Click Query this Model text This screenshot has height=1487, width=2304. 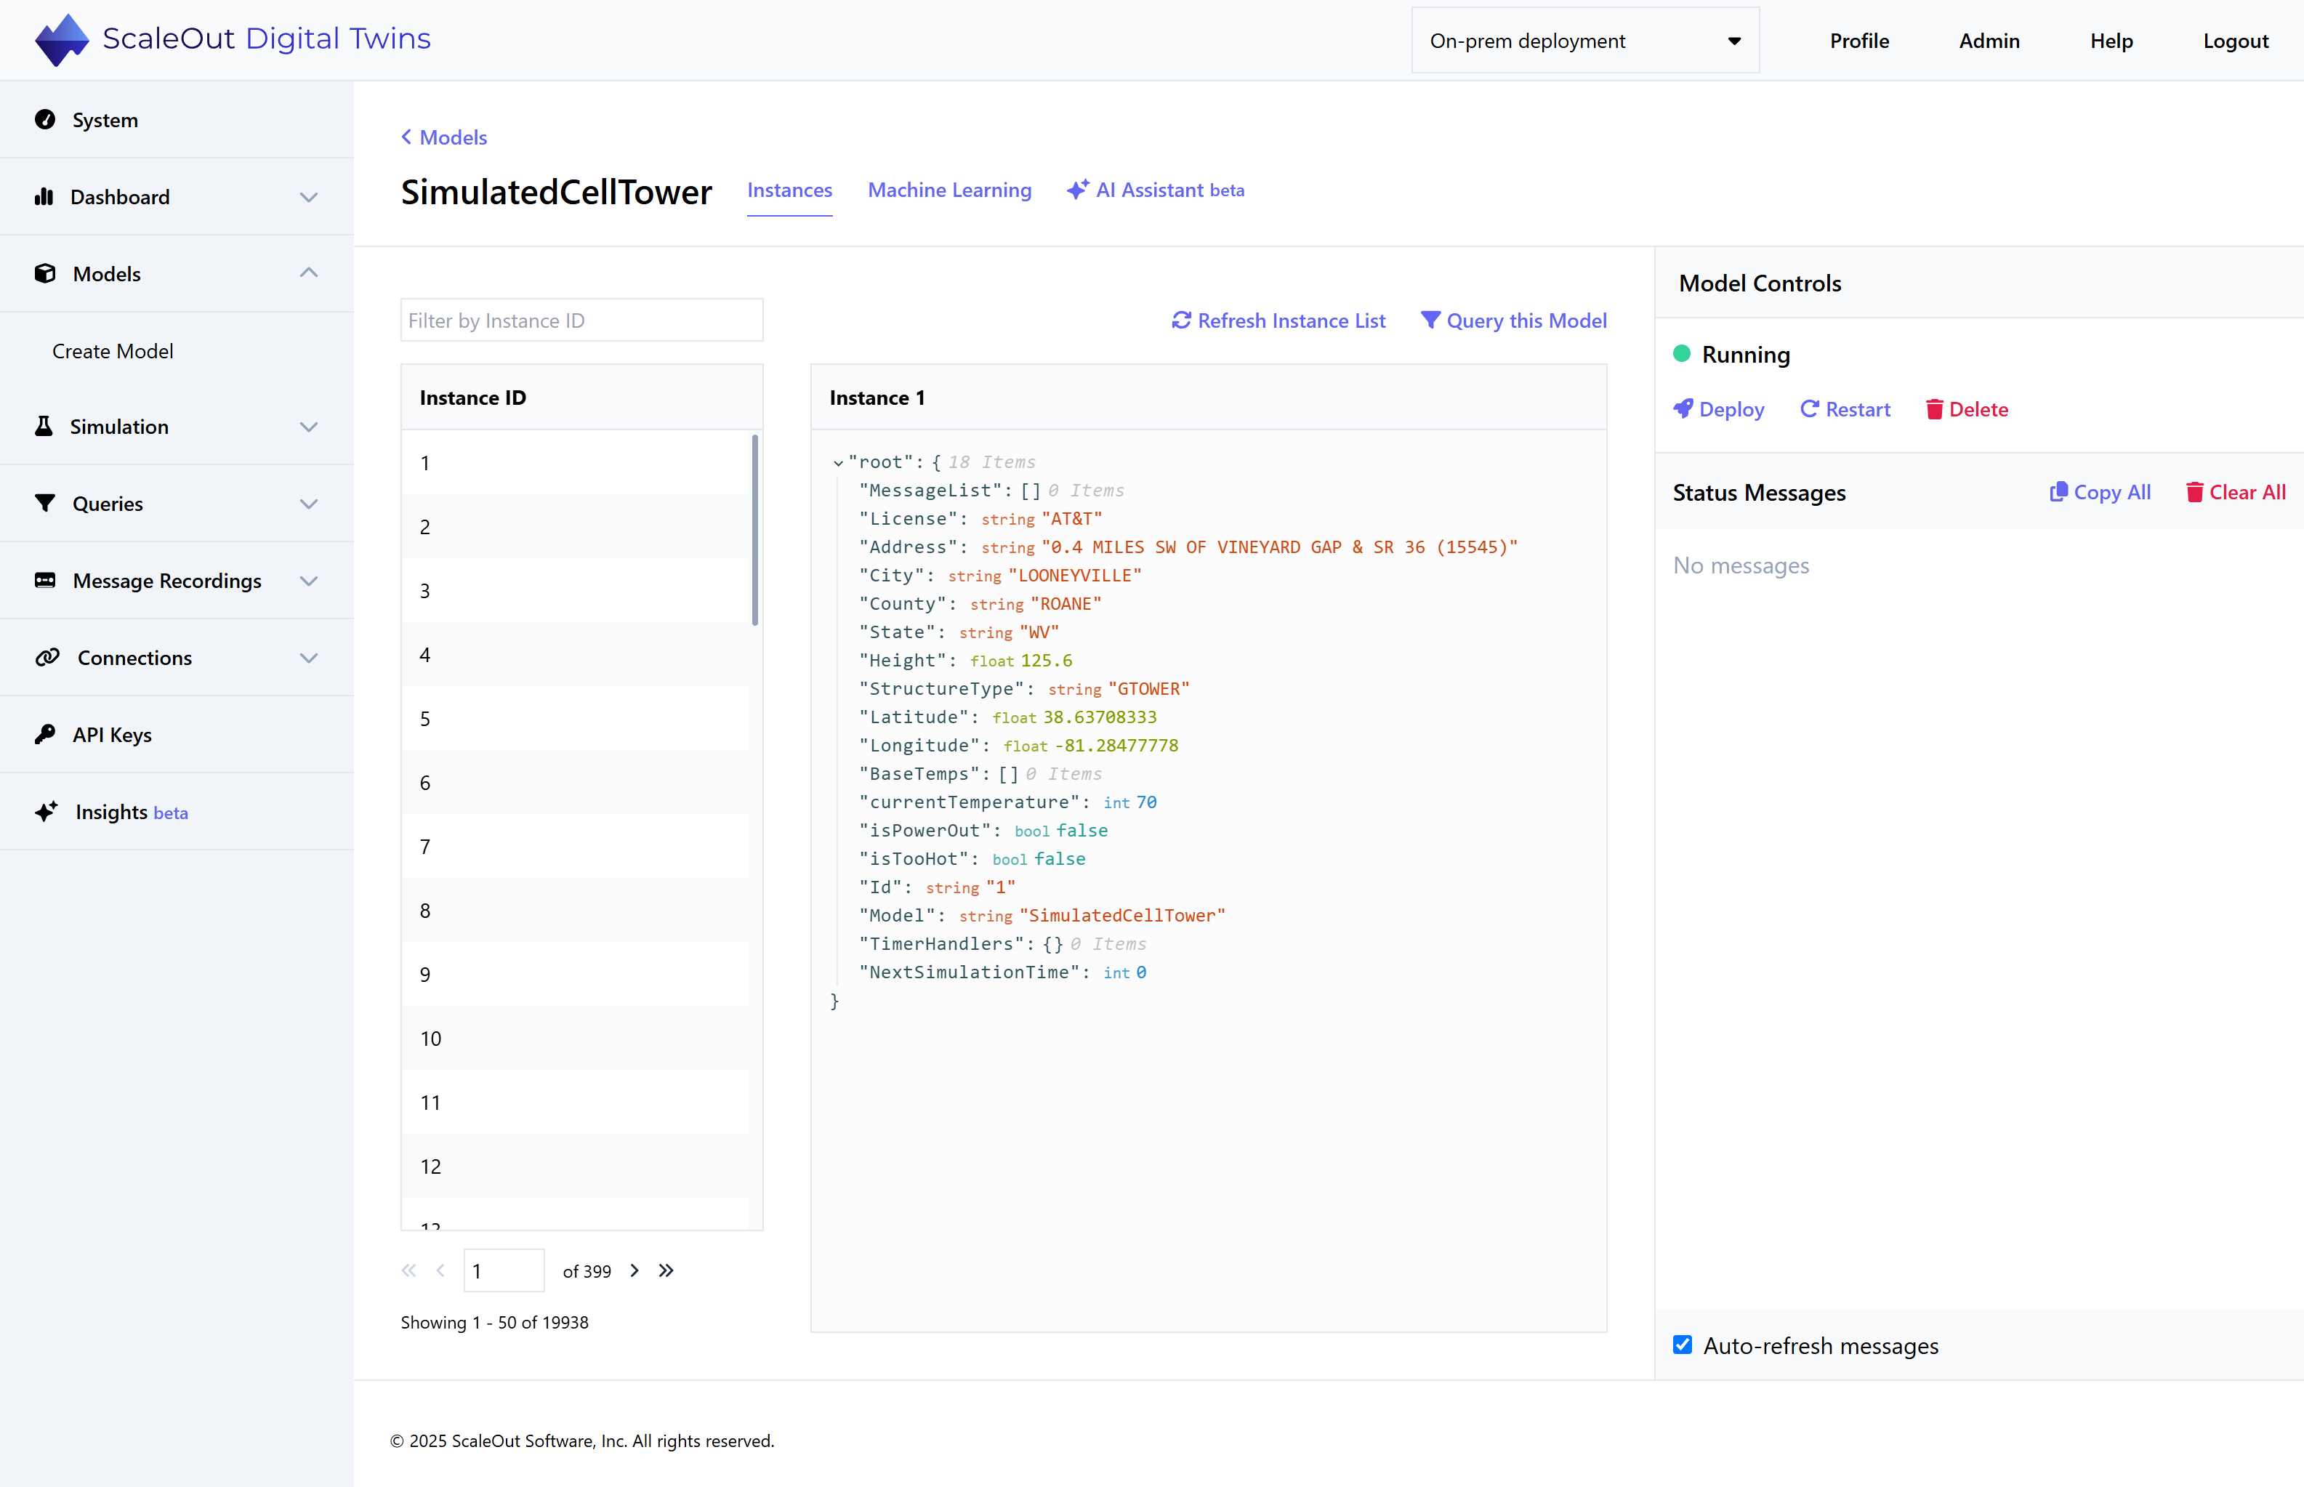pos(1526,321)
